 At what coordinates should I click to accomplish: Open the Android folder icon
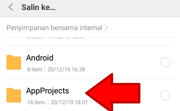[14, 62]
